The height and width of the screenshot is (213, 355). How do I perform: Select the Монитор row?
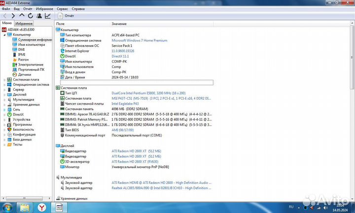pyautogui.click(x=136, y=167)
